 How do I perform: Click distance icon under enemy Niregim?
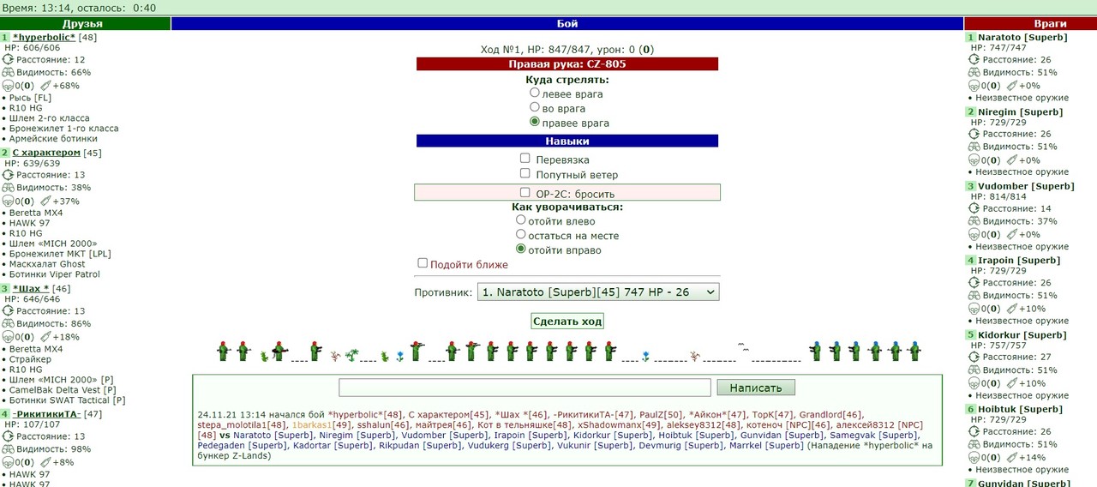(x=974, y=134)
